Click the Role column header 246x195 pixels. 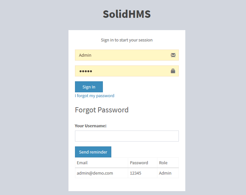[163, 163]
